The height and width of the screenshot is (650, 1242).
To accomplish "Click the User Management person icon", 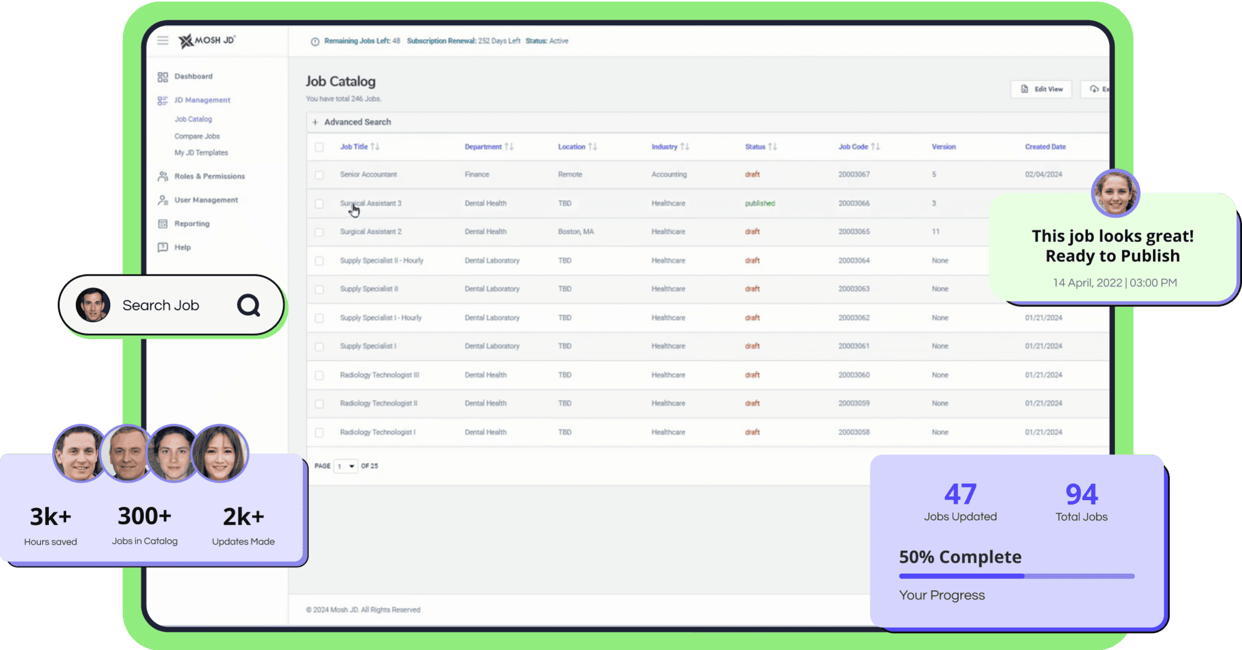I will tap(163, 200).
